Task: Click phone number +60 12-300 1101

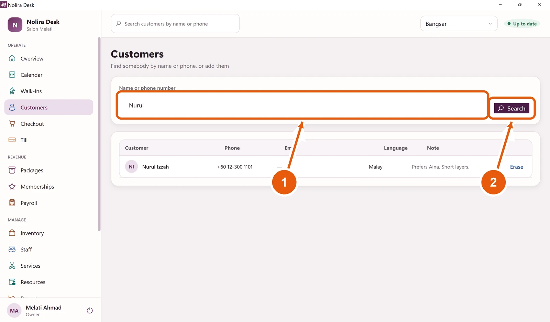Action: [x=235, y=167]
